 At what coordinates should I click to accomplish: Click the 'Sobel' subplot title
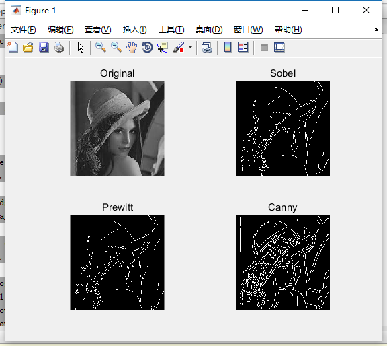tap(283, 73)
